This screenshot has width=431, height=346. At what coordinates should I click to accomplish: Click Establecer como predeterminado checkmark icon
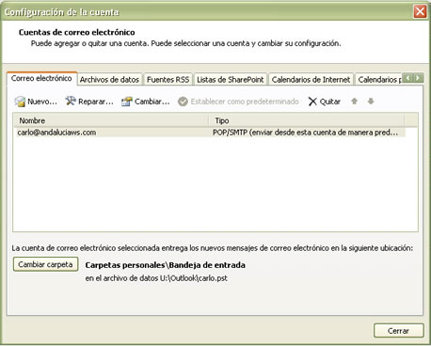pos(183,102)
